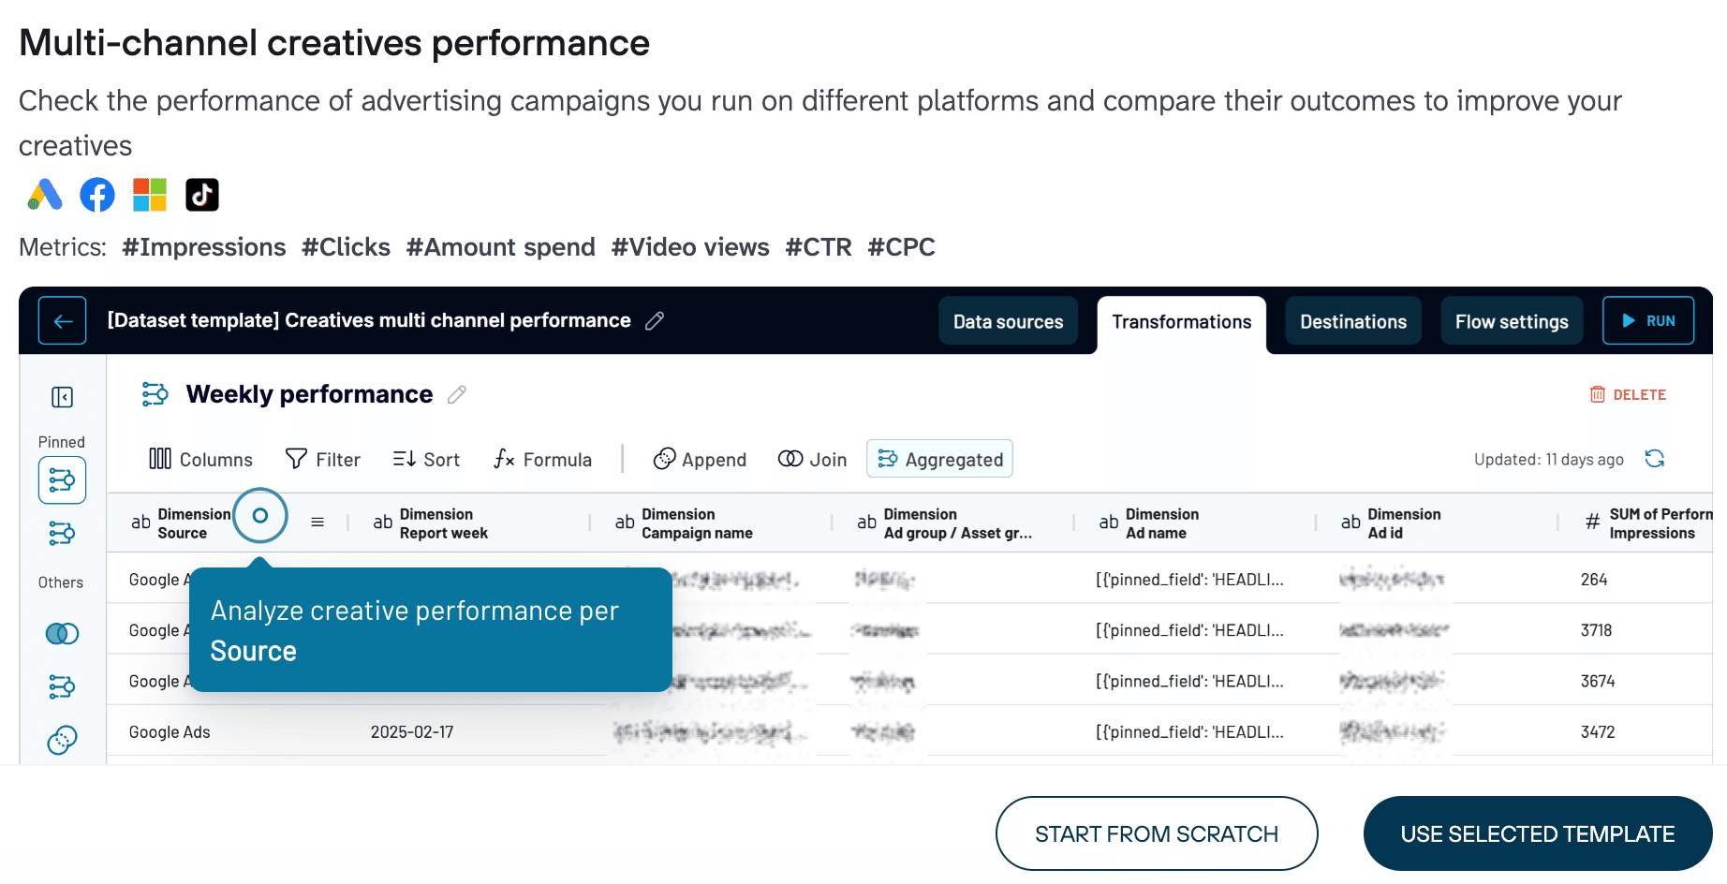
Task: Click the Analyze creative performance tooltip
Action: click(x=431, y=630)
